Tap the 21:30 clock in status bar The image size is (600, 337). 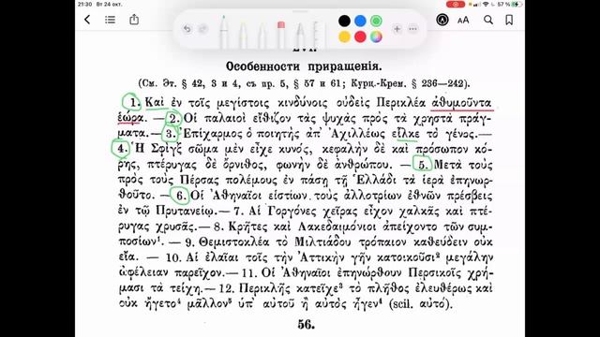84,4
